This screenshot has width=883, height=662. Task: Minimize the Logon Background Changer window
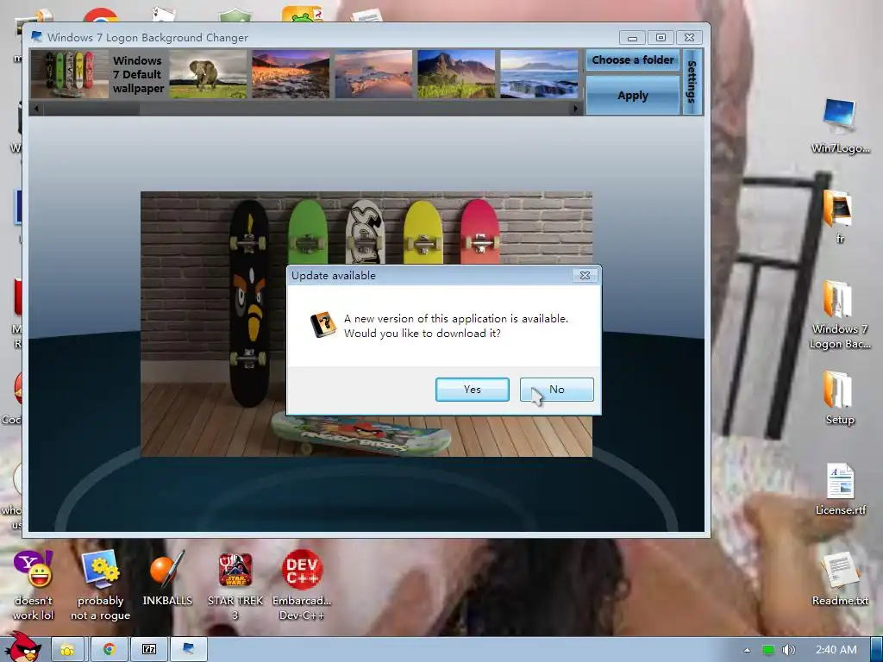point(632,38)
